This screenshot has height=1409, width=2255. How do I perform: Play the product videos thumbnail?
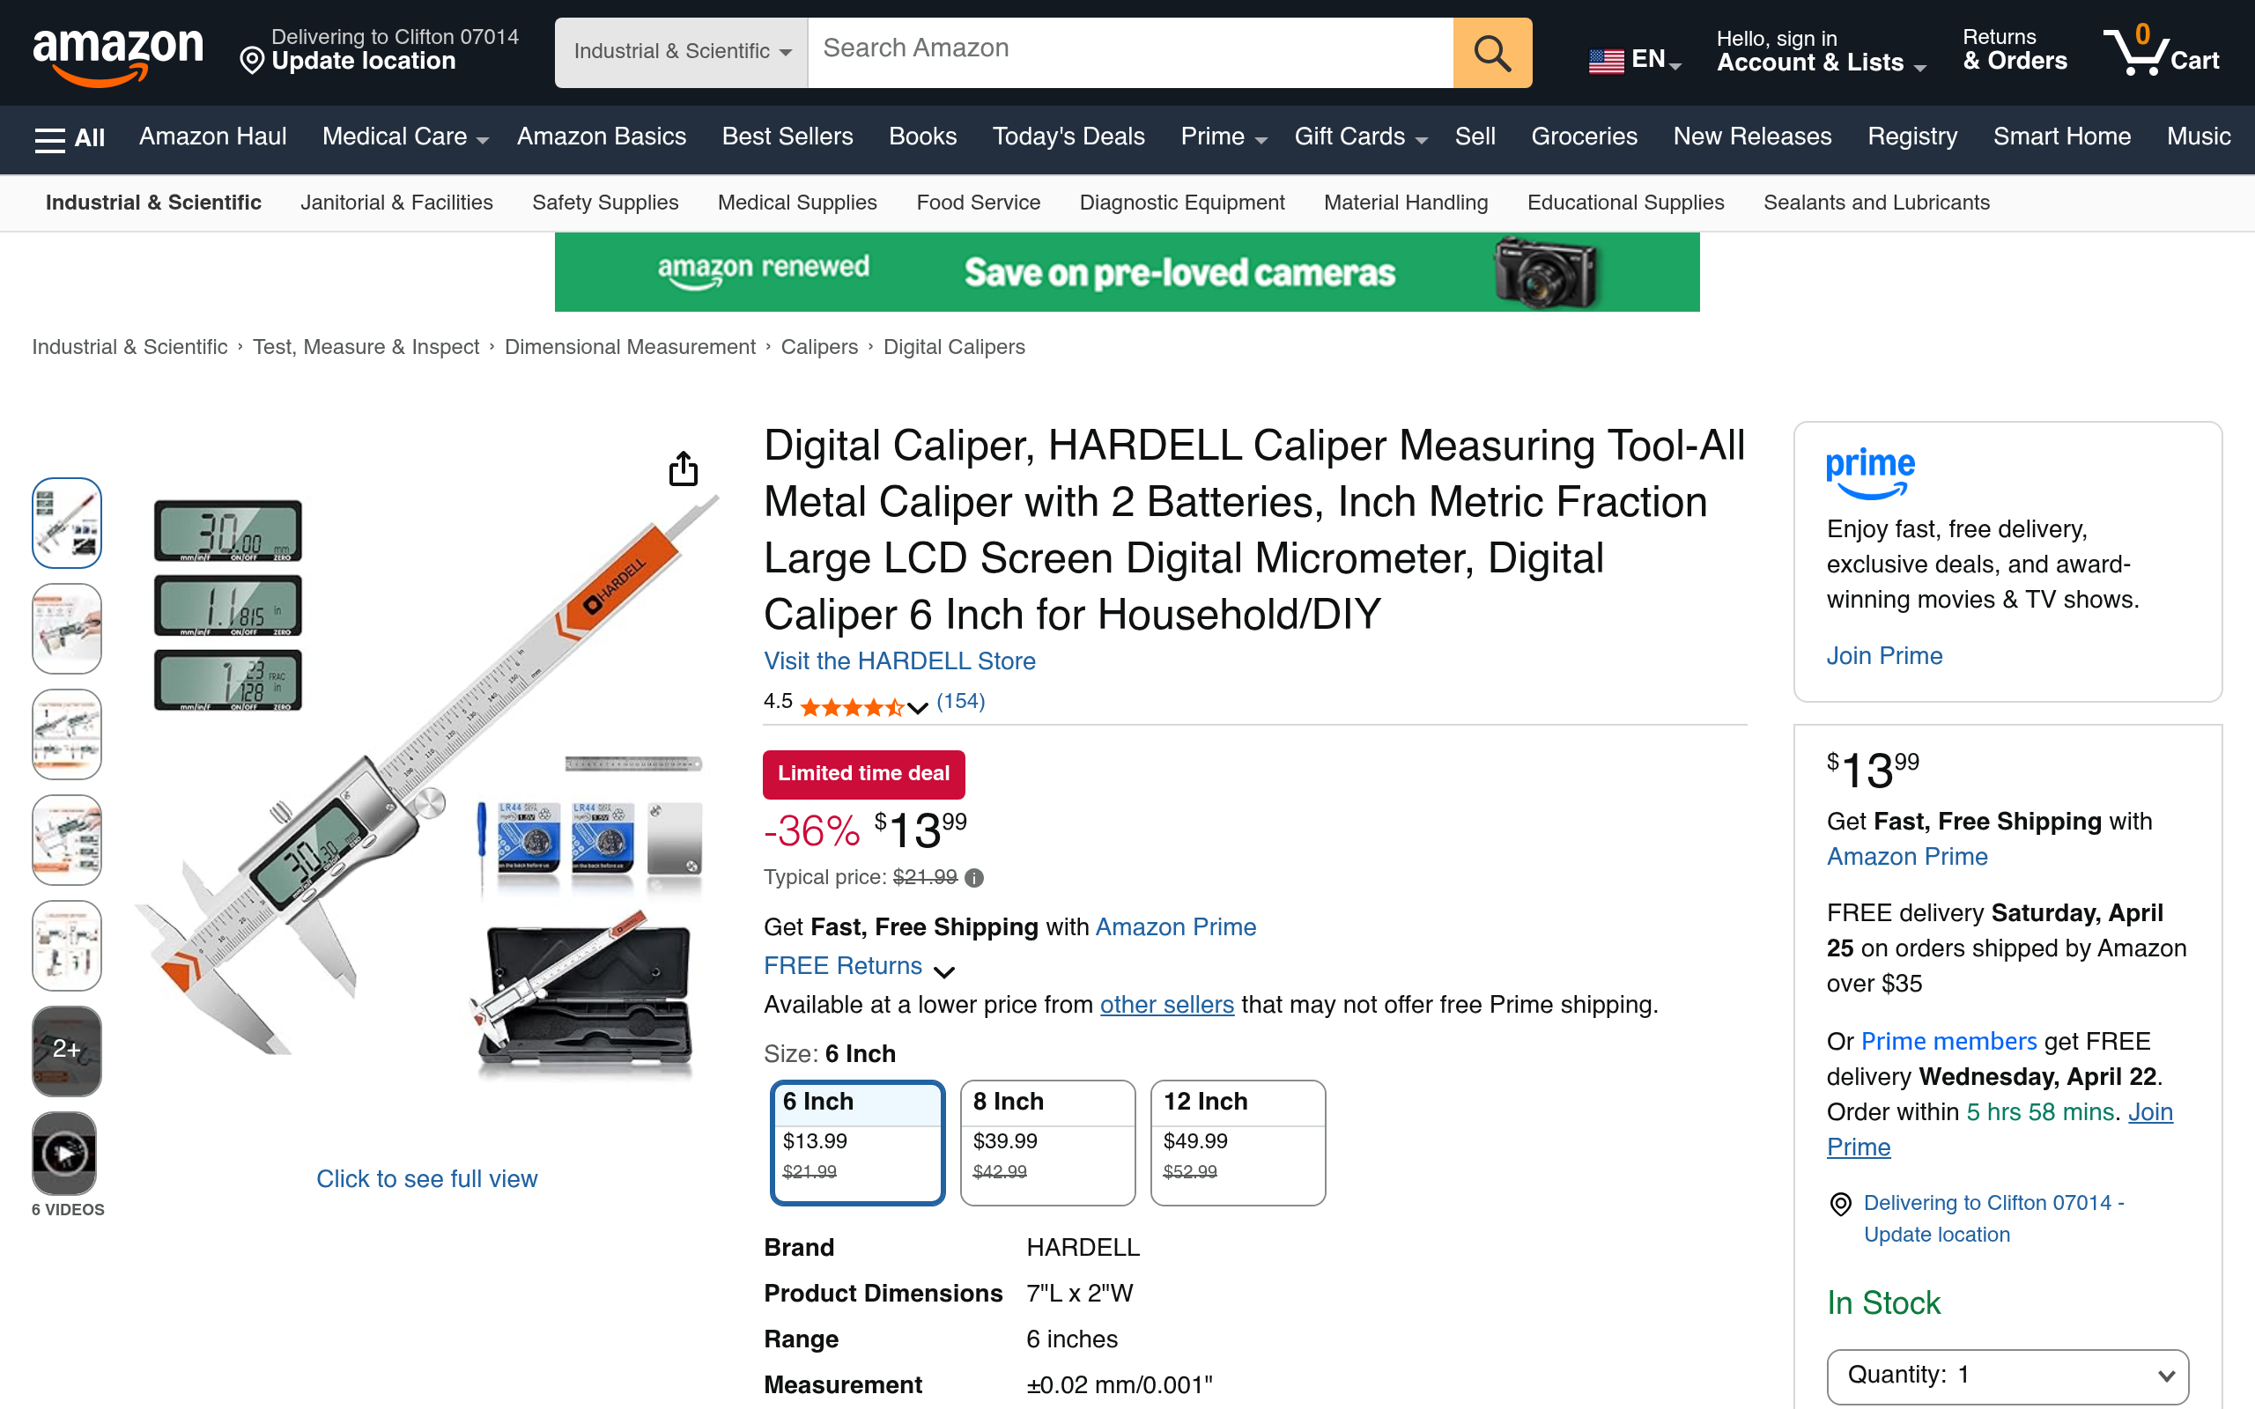point(65,1154)
